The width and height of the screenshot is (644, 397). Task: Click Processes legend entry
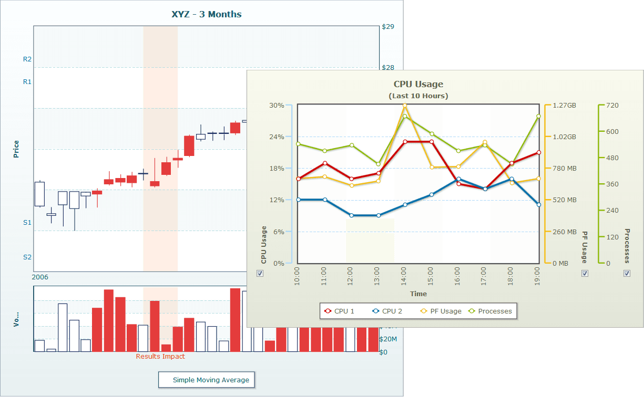490,311
